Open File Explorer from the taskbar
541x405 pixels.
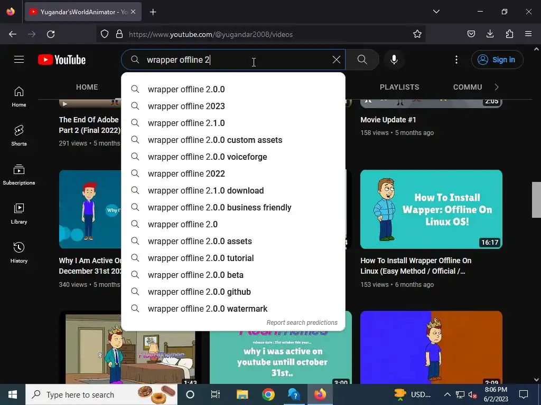[x=242, y=394]
